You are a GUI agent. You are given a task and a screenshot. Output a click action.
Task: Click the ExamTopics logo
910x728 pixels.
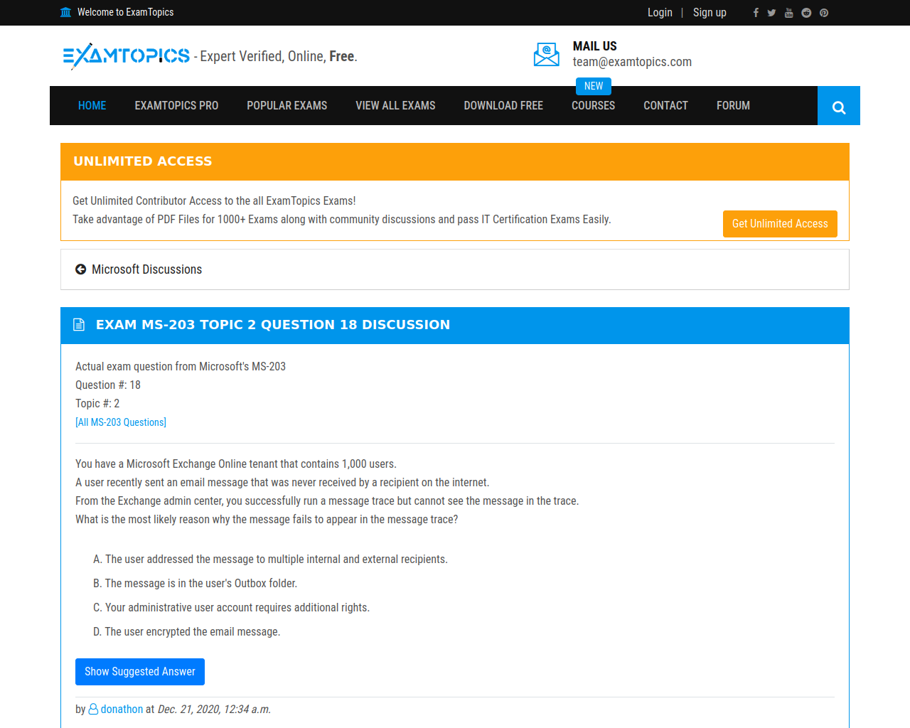[127, 56]
